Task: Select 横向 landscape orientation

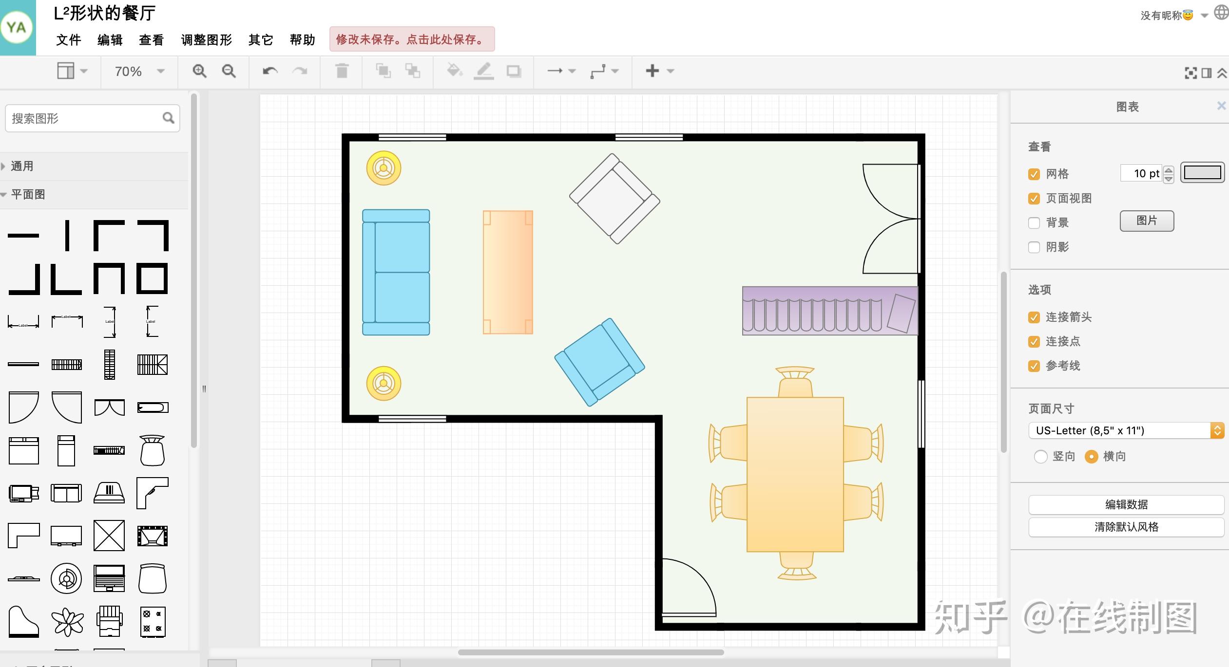Action: [x=1092, y=457]
